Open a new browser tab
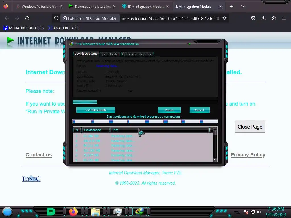This screenshot has height=218, width=291. 231,7
